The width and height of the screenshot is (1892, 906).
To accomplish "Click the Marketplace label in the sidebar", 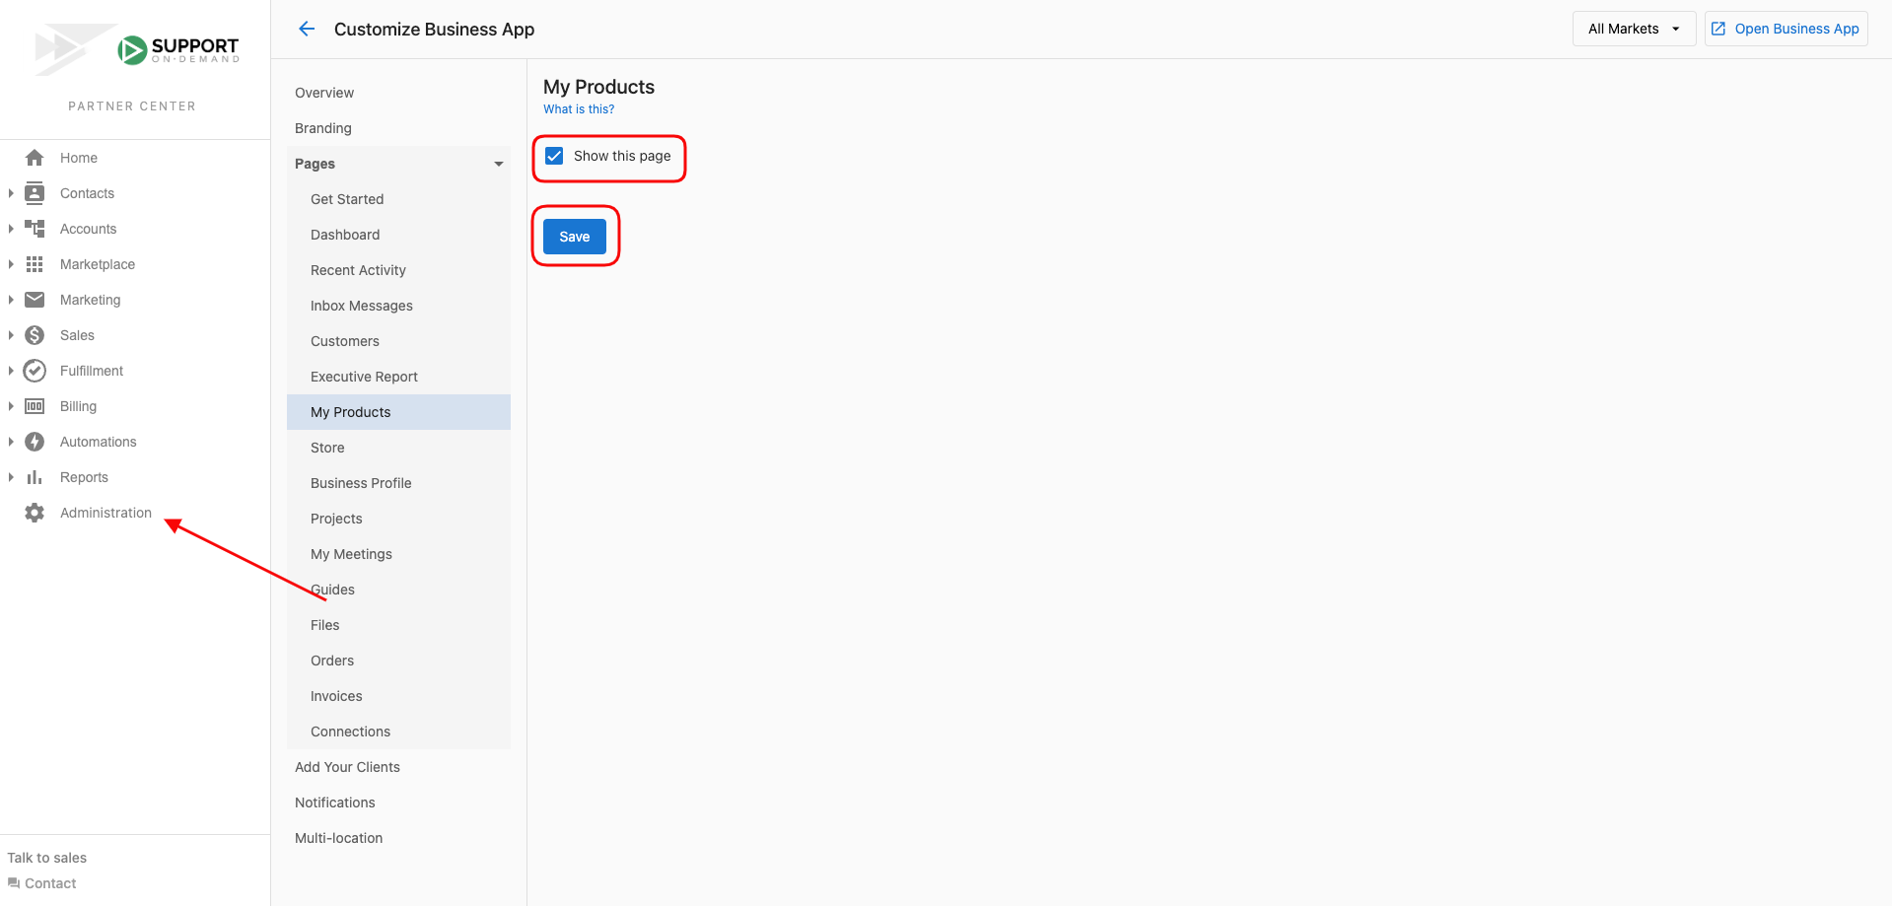I will tap(98, 264).
